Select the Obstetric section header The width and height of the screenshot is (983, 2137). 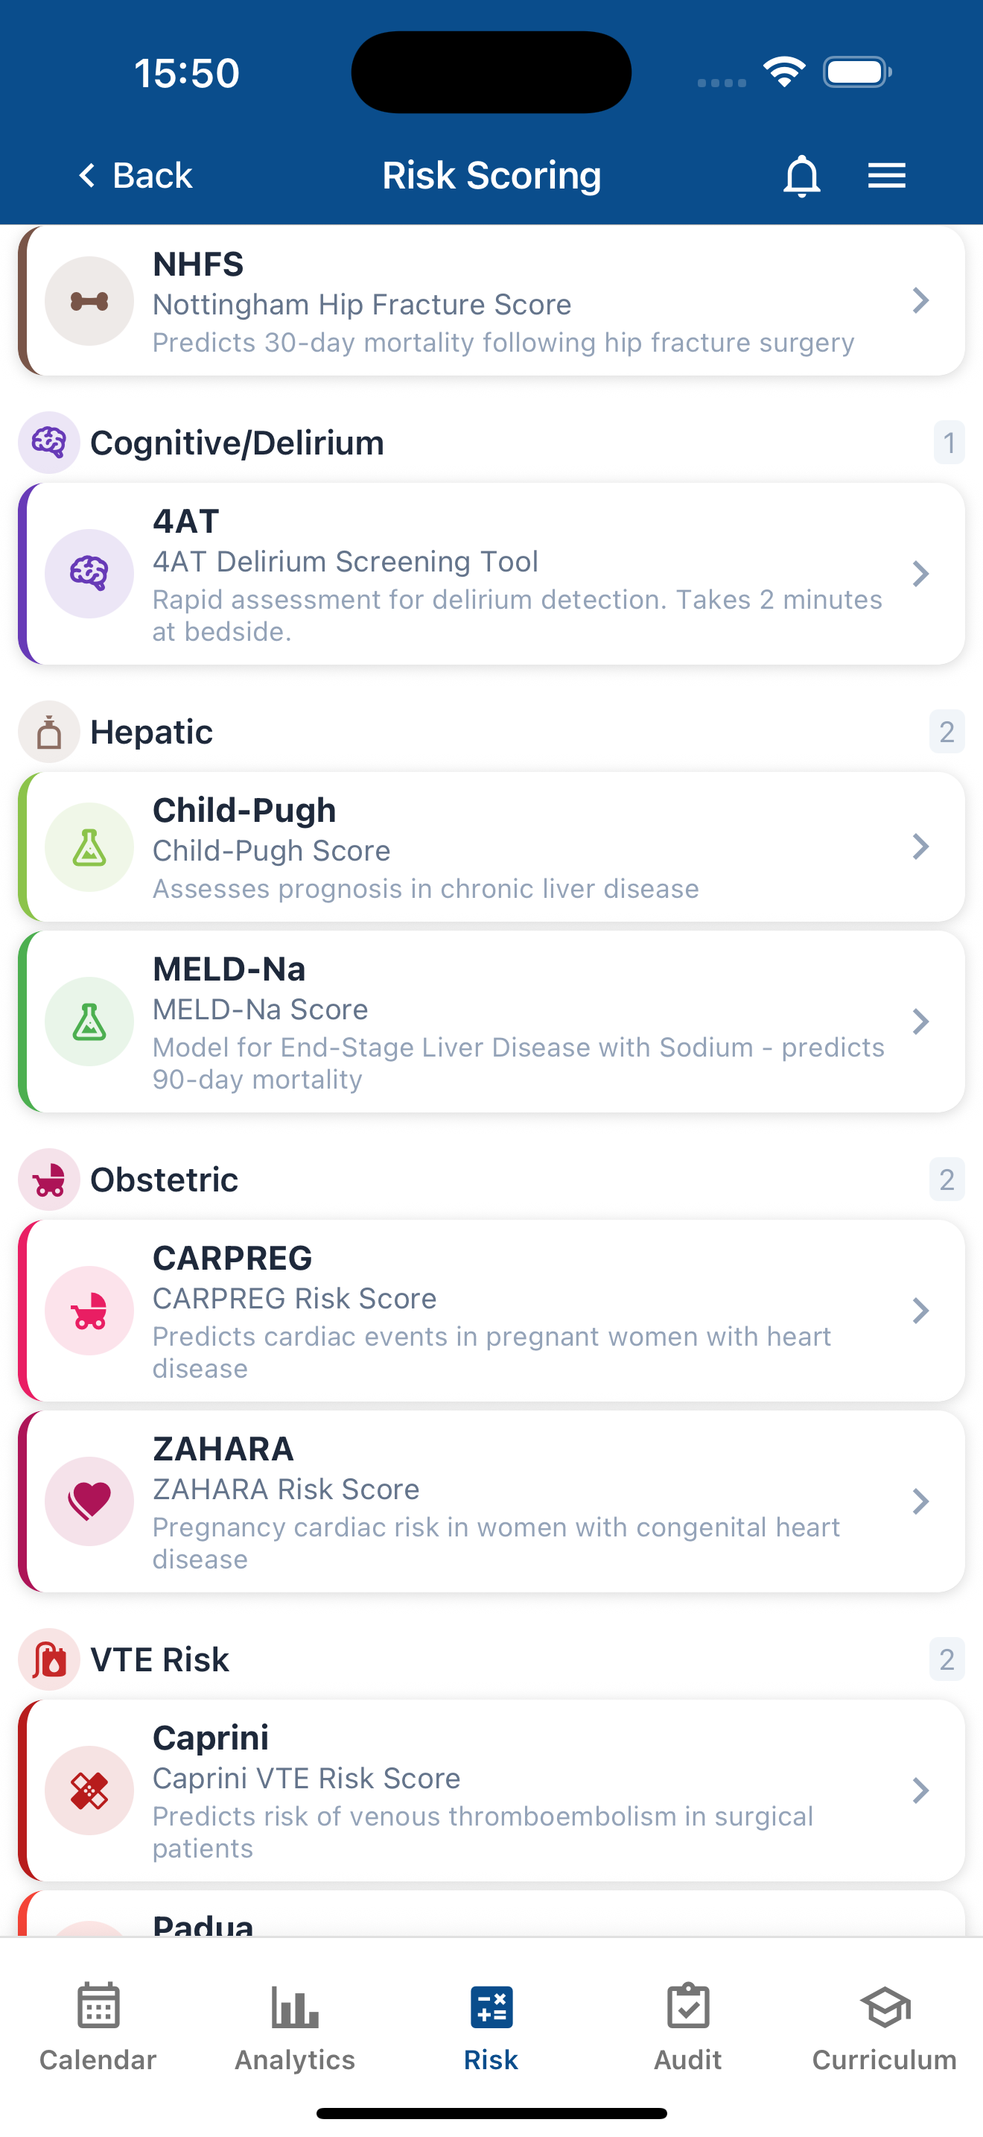pyautogui.click(x=164, y=1180)
